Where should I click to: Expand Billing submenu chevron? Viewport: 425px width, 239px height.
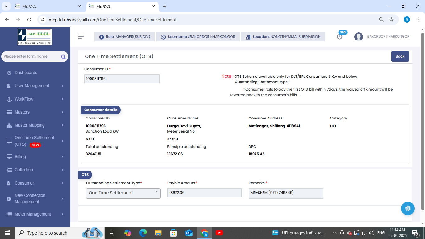click(62, 157)
